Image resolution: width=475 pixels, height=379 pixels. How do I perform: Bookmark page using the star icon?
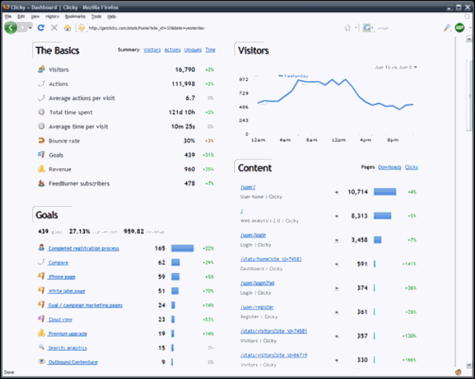point(348,28)
